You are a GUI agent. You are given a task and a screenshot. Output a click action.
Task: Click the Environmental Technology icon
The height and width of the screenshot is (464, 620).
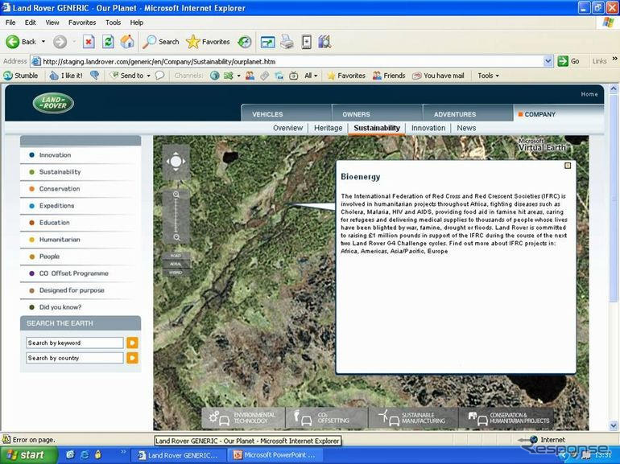tap(219, 418)
